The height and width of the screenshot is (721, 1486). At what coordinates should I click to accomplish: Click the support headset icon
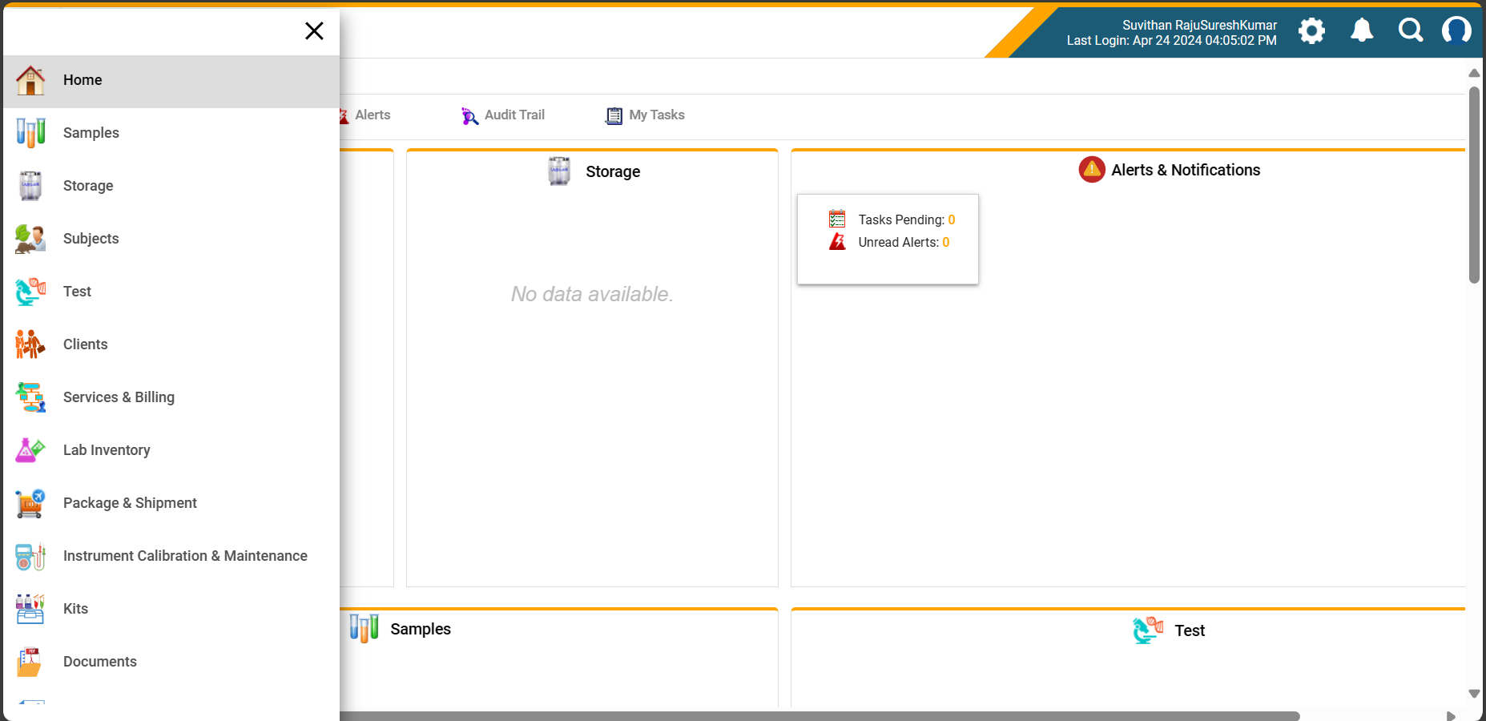pyautogui.click(x=1456, y=31)
